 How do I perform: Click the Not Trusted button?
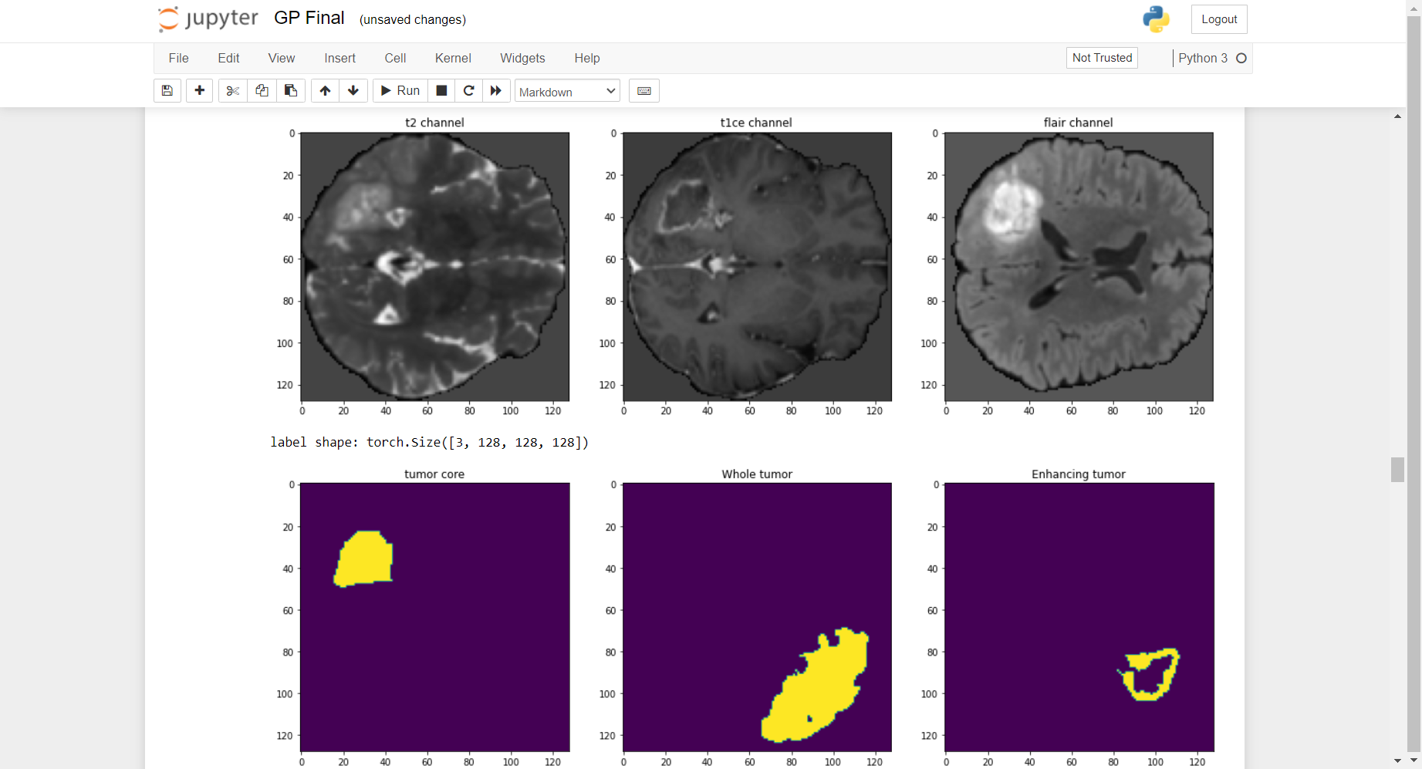[1102, 58]
